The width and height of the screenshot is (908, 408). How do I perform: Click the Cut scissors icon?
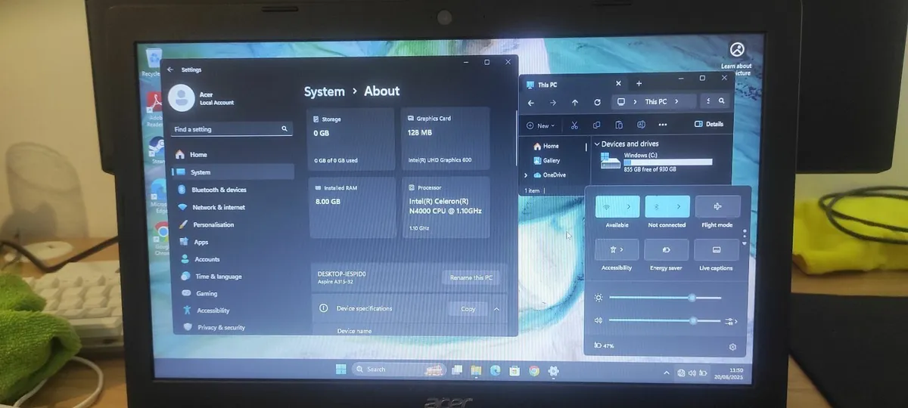tap(574, 125)
